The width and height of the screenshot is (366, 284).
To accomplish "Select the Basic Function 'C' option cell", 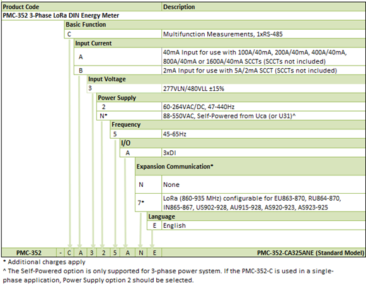I will click(113, 34).
